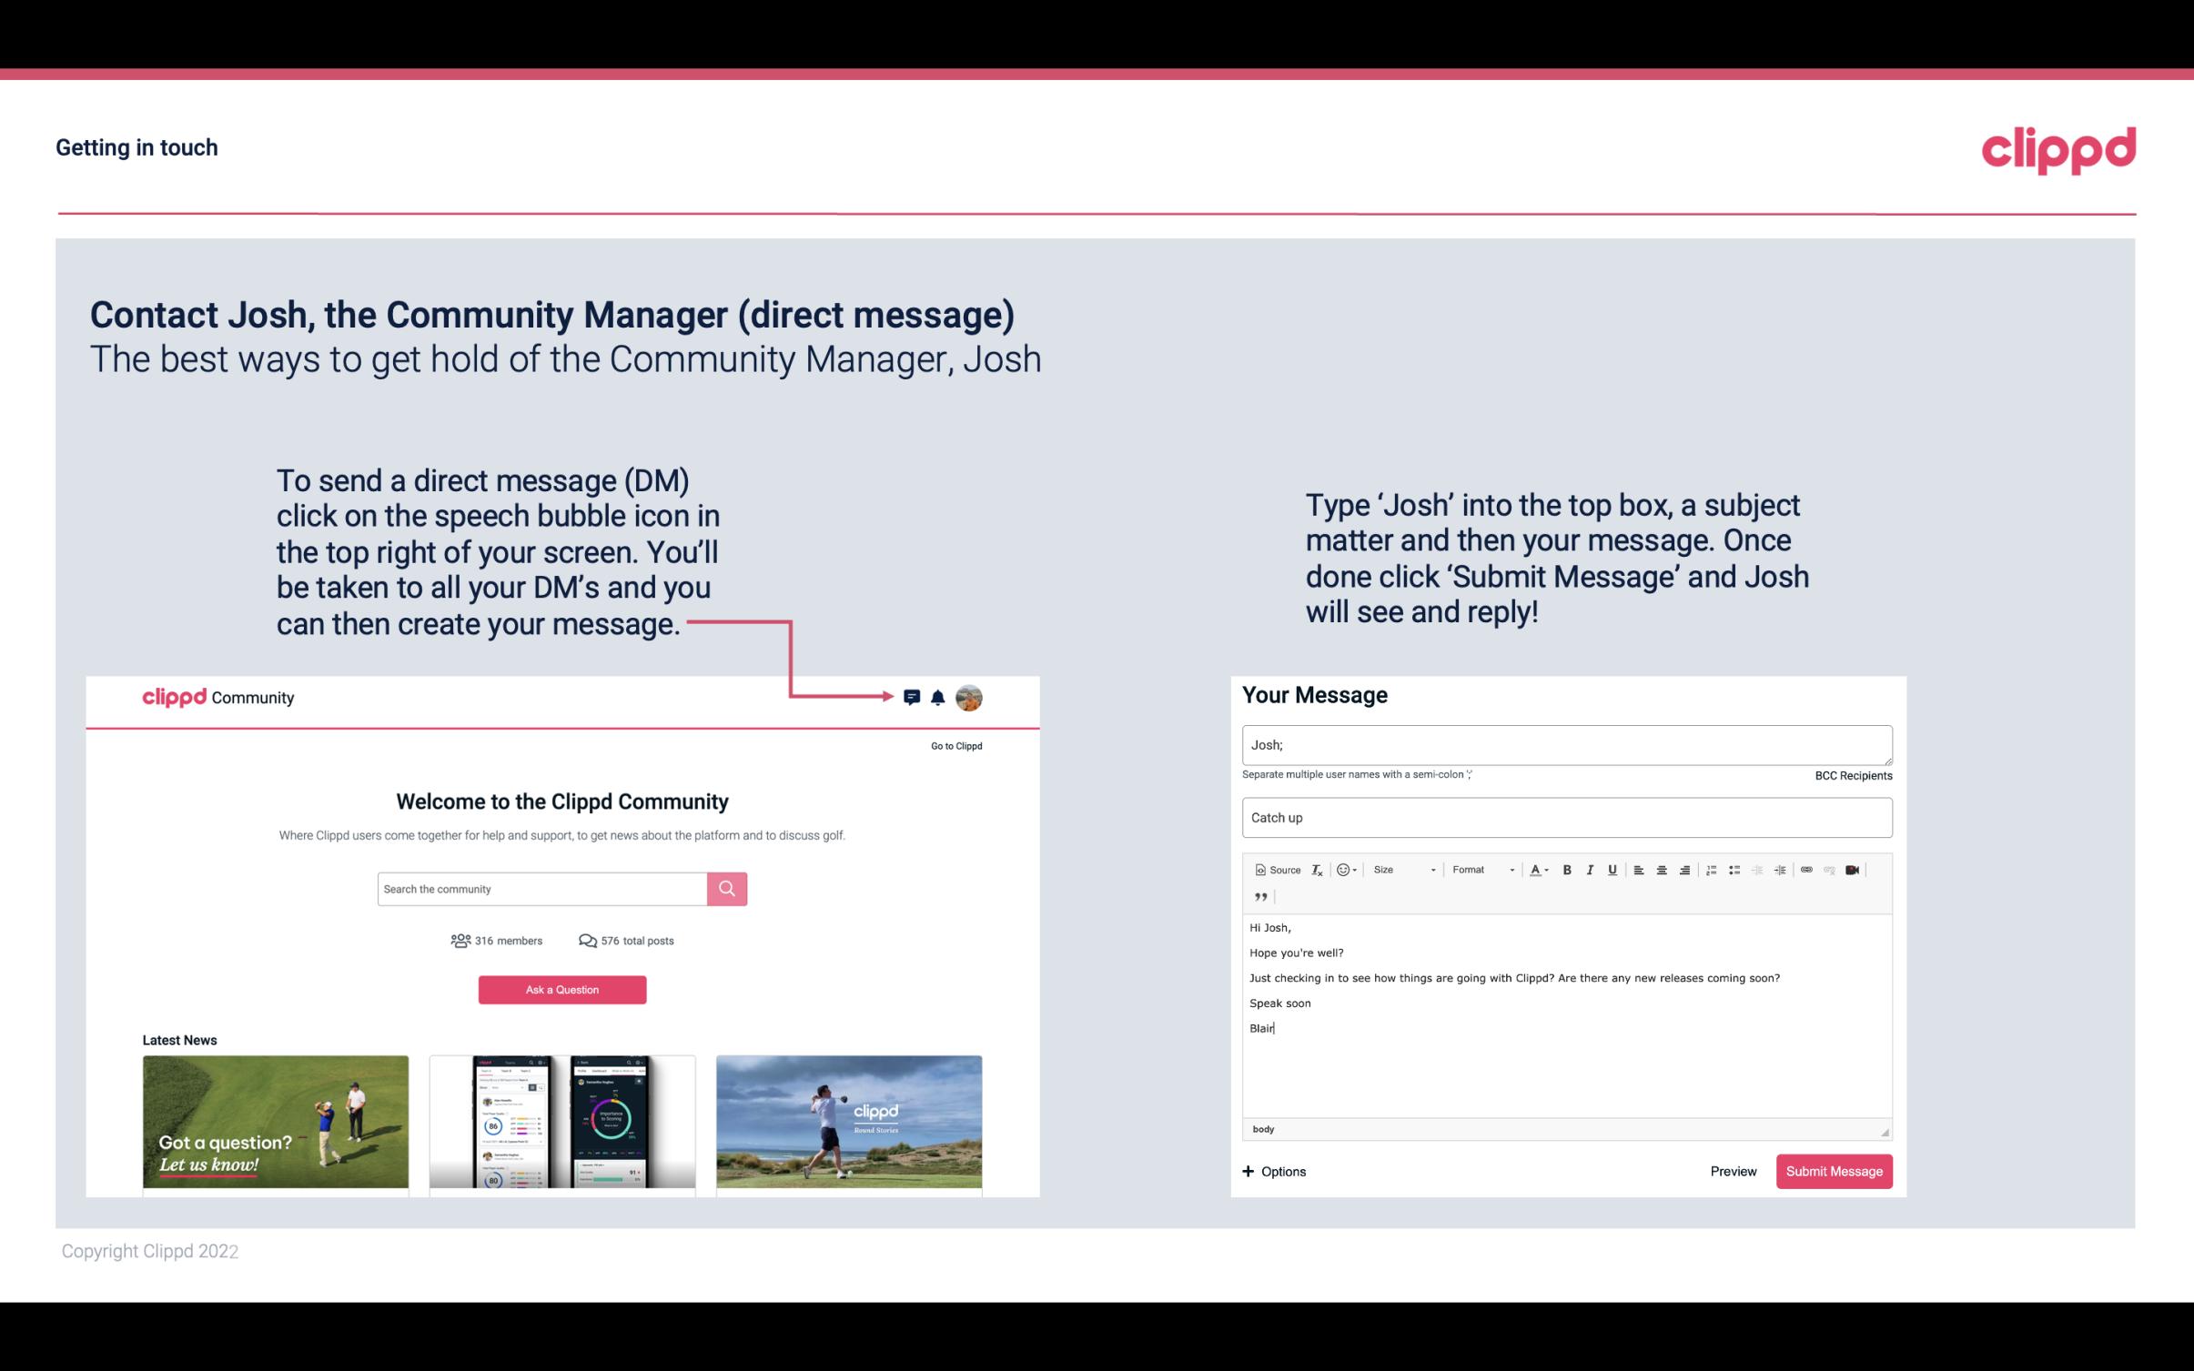Click the Preview button

(x=1733, y=1171)
